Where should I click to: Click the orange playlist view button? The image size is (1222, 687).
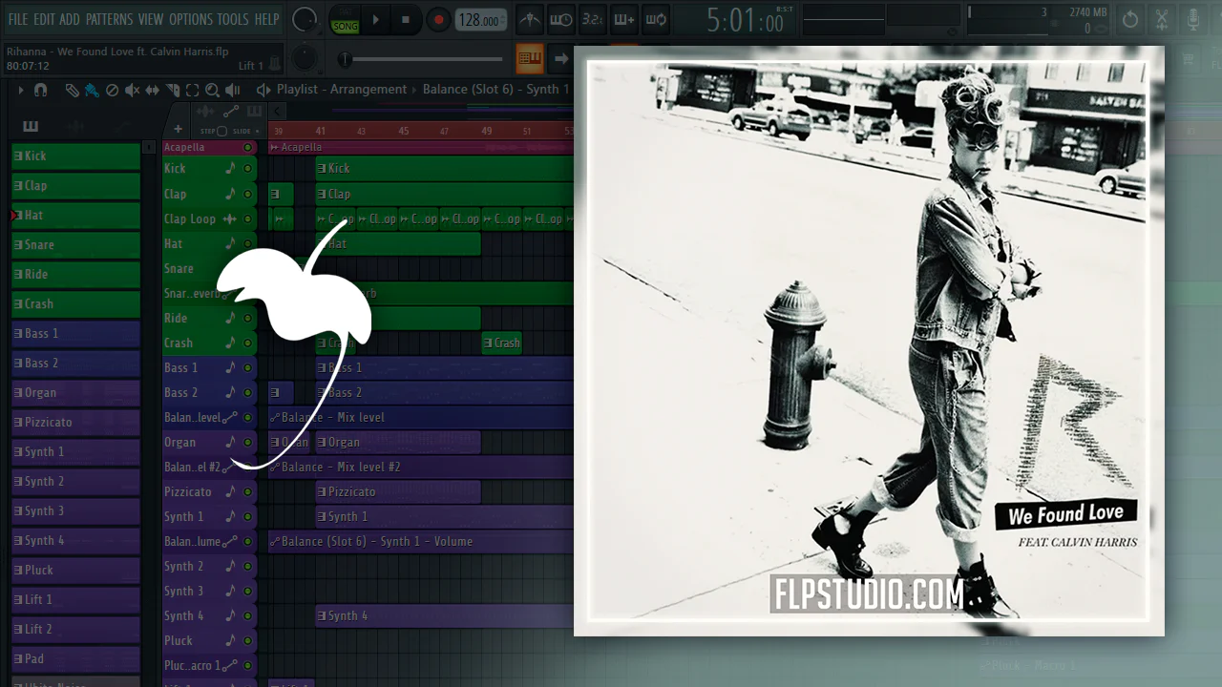530,59
